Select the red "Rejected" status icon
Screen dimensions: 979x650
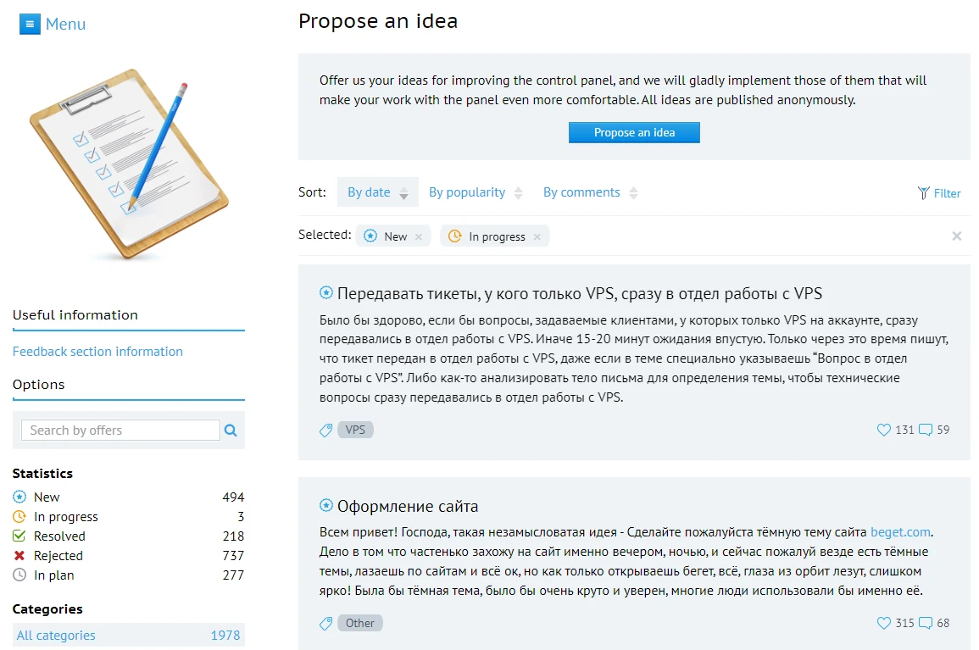(x=19, y=556)
